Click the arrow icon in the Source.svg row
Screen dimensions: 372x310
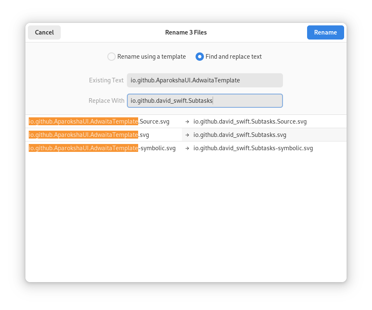point(187,122)
